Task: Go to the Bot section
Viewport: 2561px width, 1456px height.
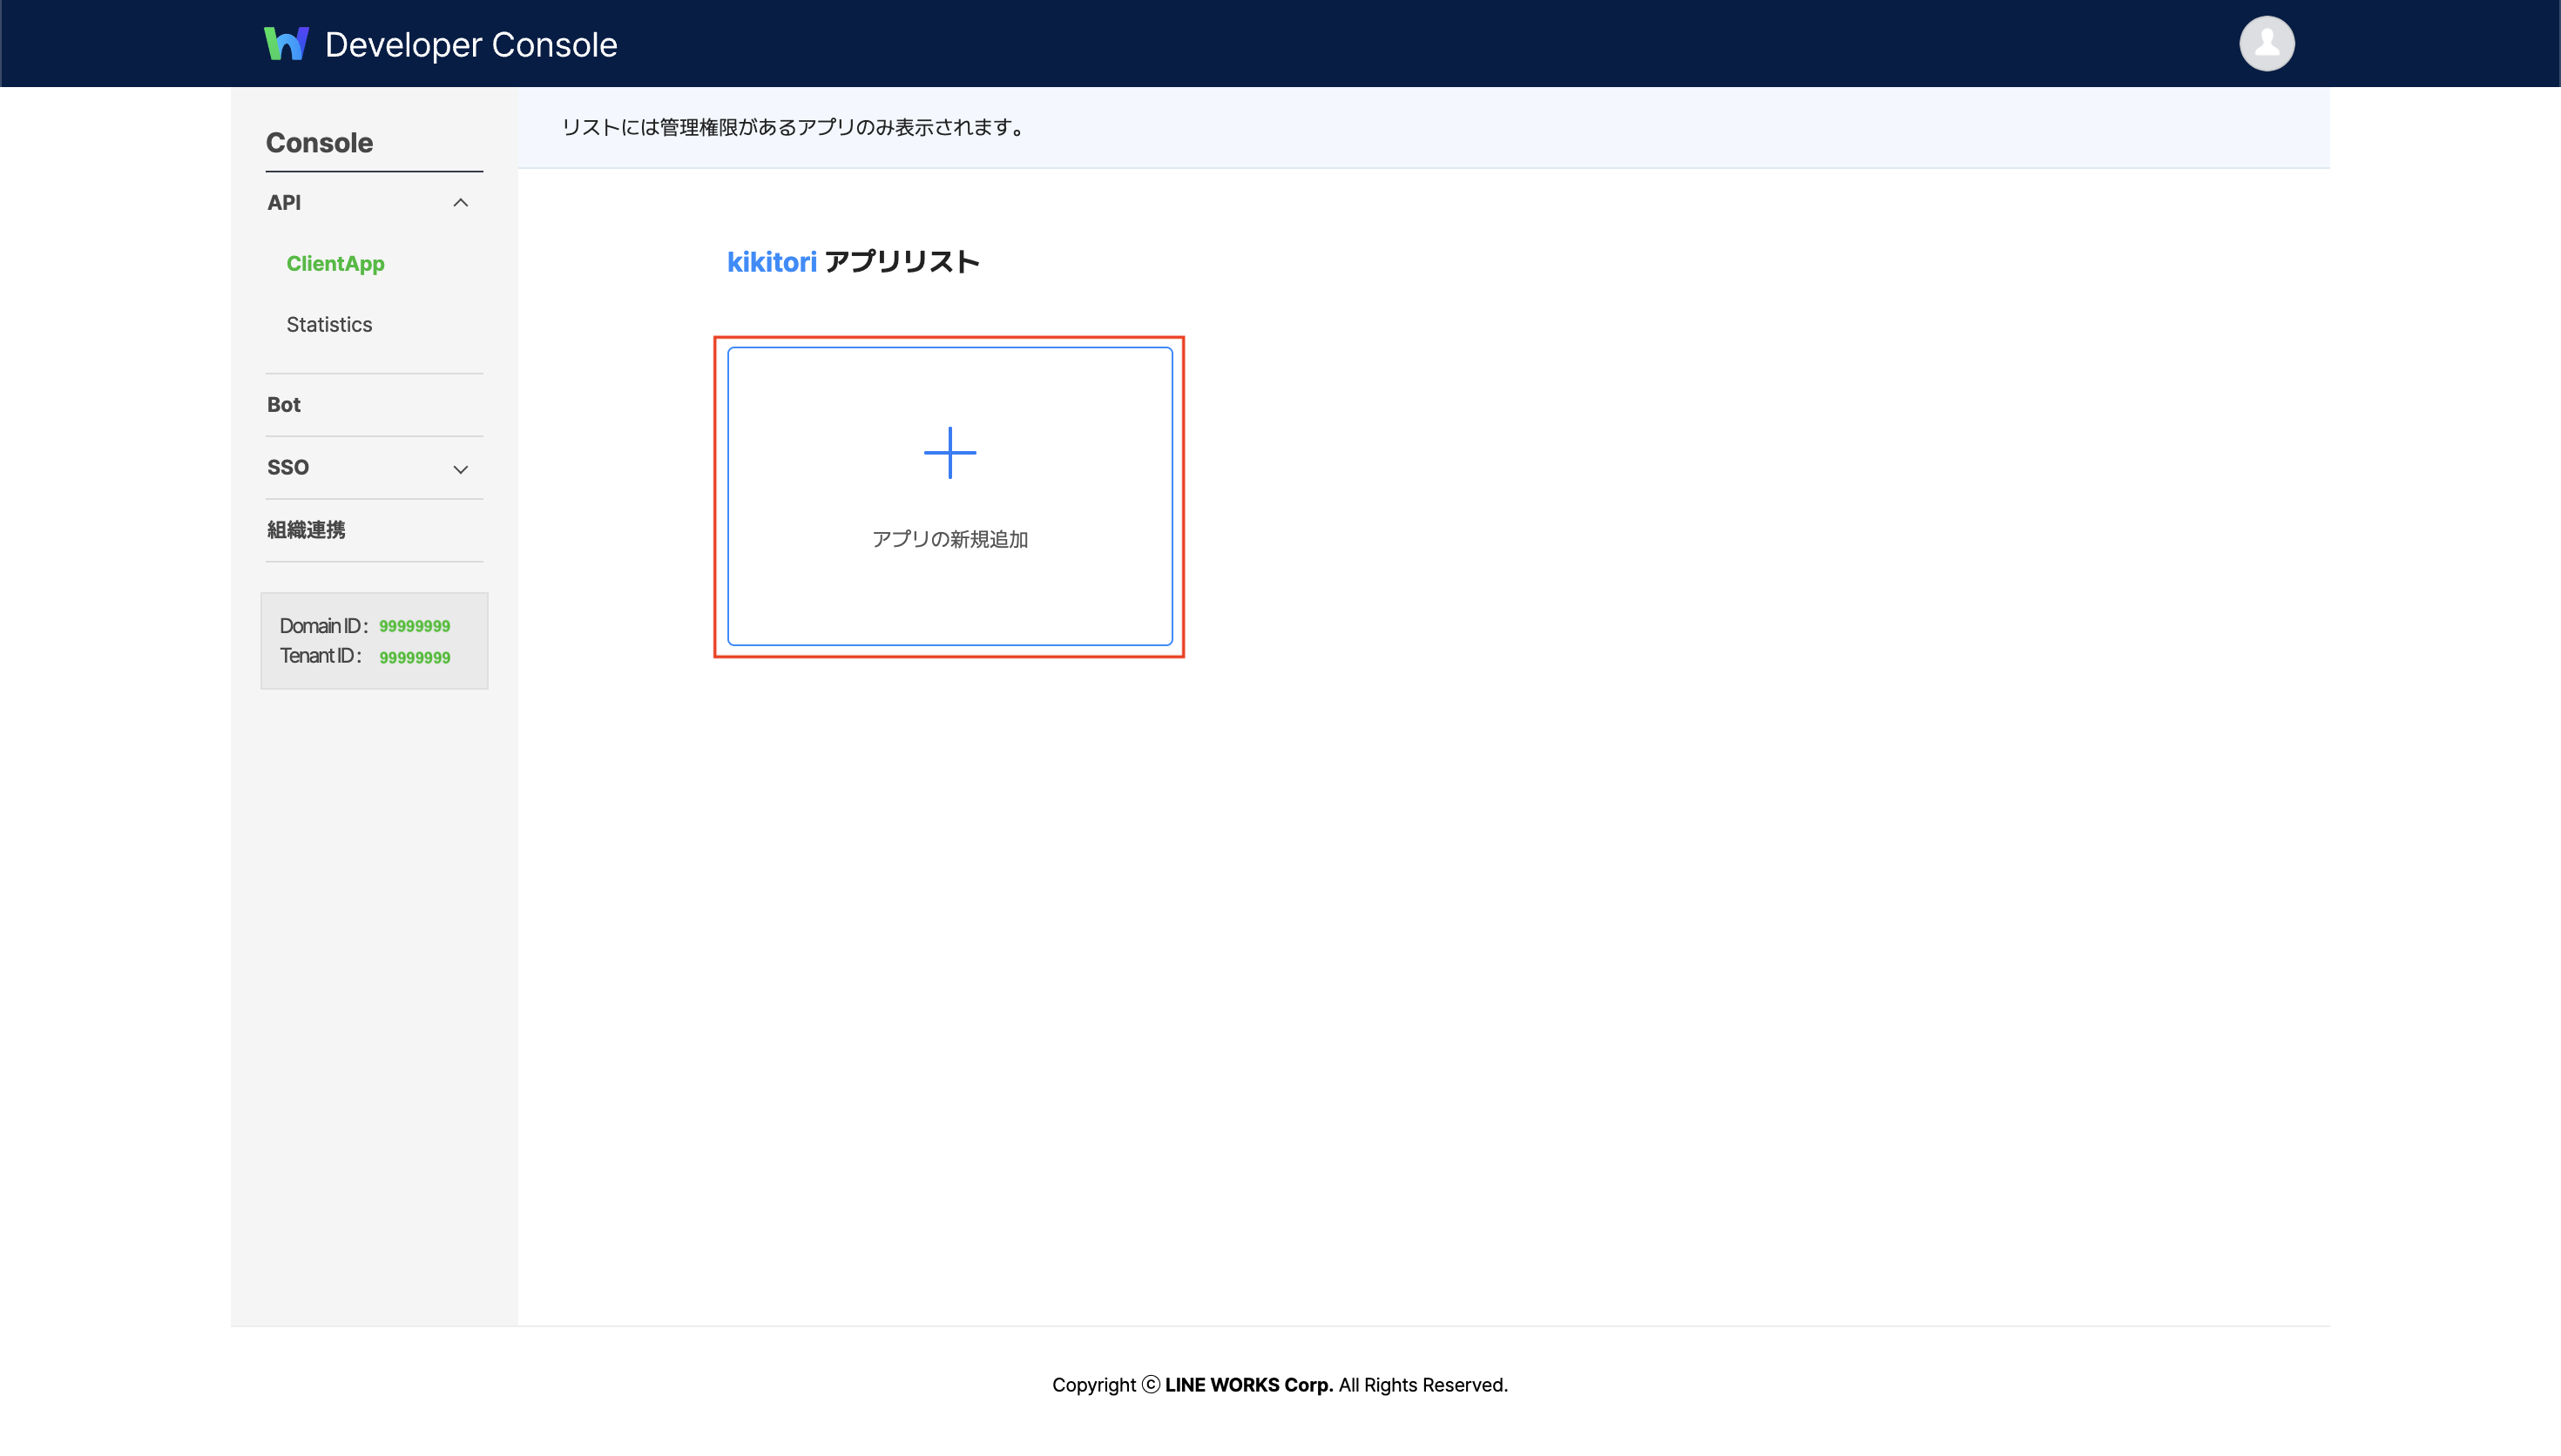Action: click(284, 405)
